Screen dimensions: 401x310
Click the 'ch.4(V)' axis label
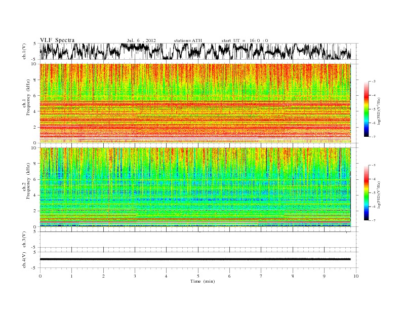coord(24,260)
